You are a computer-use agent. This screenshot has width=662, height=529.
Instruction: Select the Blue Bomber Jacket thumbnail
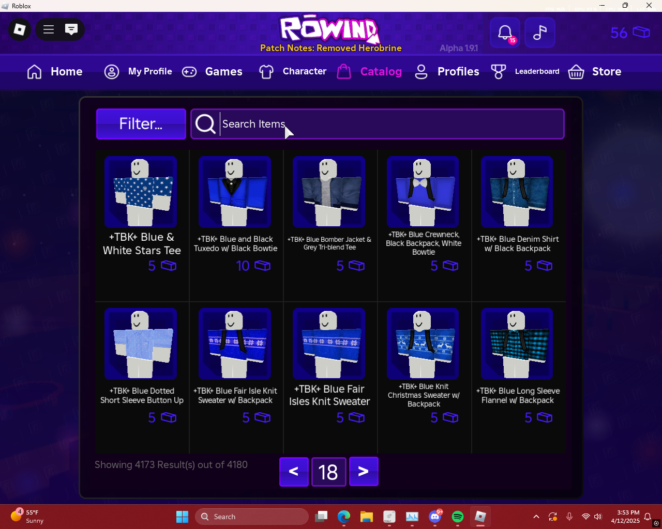point(329,192)
